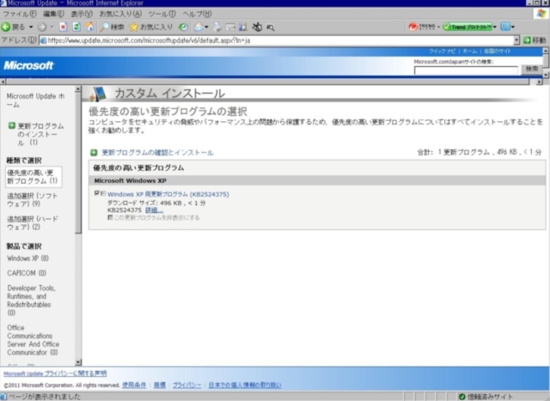Go to Microsoft Update ホーム sidebar link
Image resolution: width=550 pixels, height=401 pixels.
coord(36,100)
